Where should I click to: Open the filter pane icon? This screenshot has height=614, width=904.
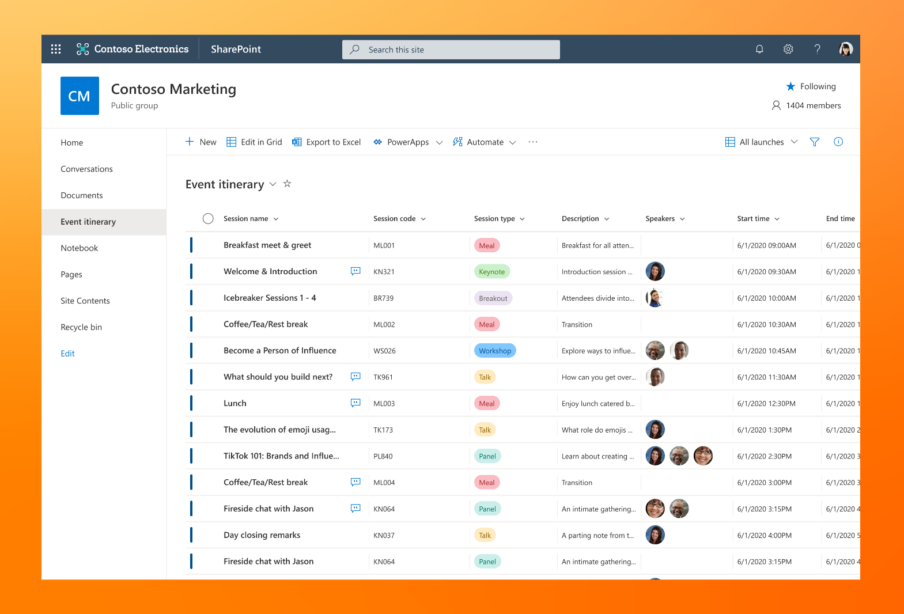[815, 142]
